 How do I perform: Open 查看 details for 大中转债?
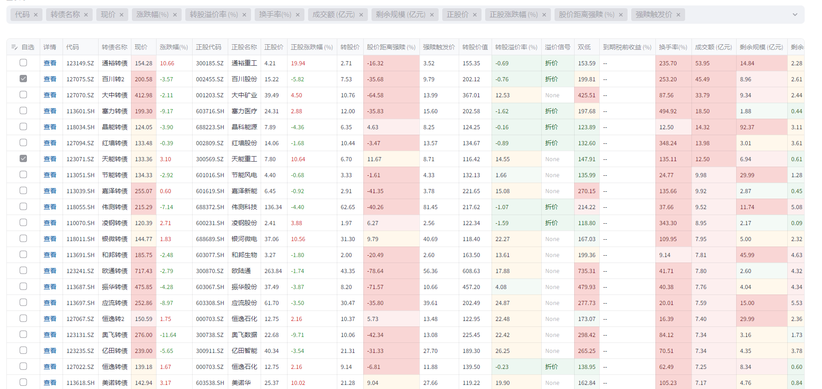(x=50, y=95)
